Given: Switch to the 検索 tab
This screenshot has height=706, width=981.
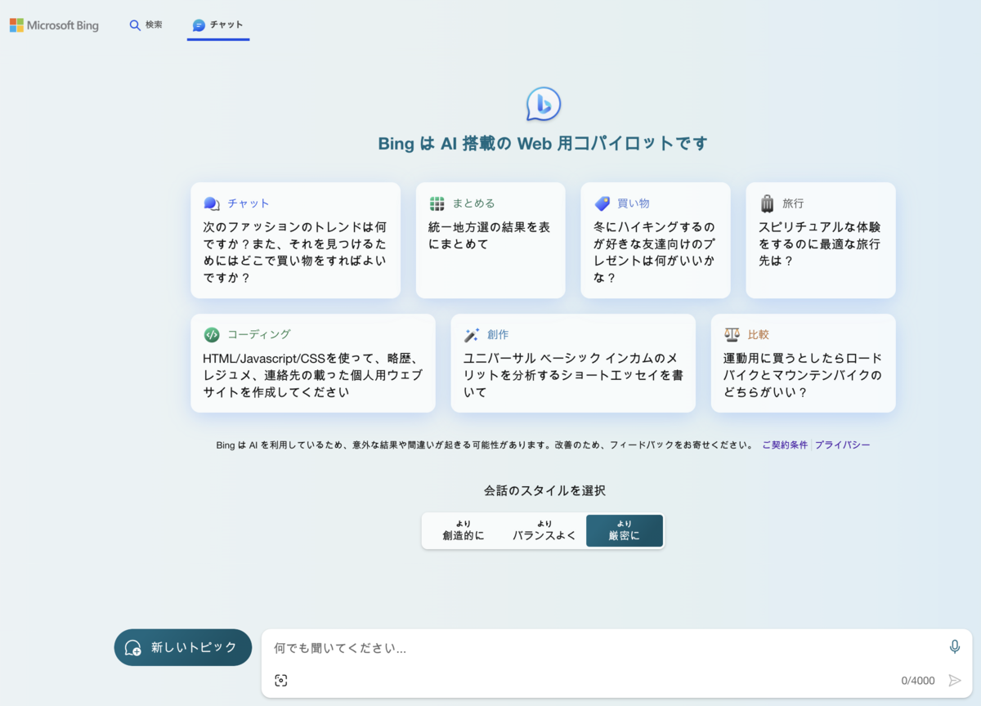Looking at the screenshot, I should (x=146, y=25).
